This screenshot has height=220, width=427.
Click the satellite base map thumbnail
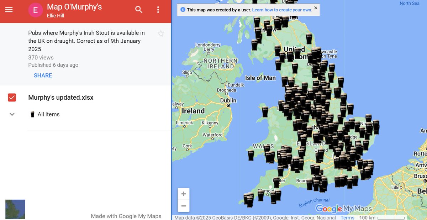(x=15, y=209)
